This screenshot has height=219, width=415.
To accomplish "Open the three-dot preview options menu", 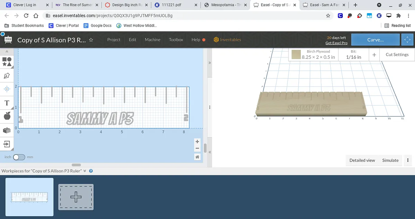I will [408, 160].
